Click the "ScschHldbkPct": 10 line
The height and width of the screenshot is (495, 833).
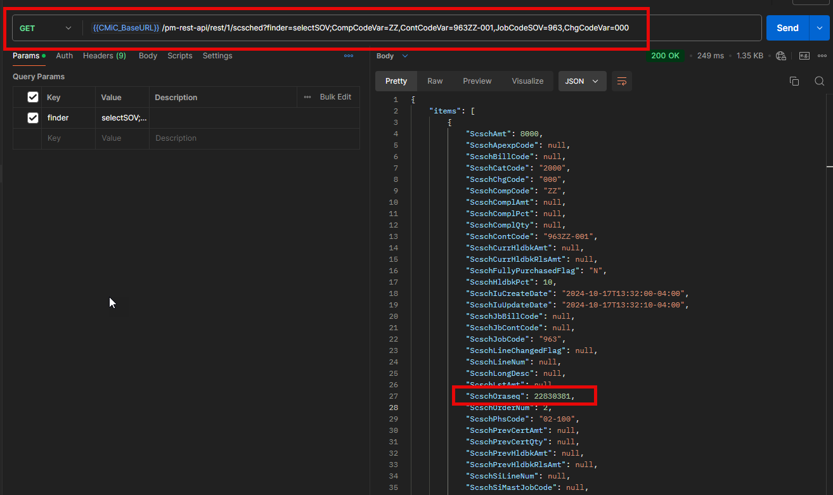pyautogui.click(x=512, y=282)
